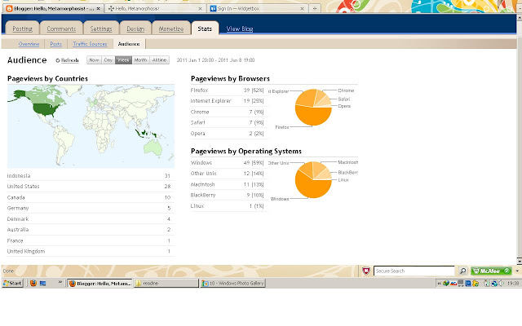Click the Windows operating system row
This screenshot has height=326, width=522.
tap(228, 163)
